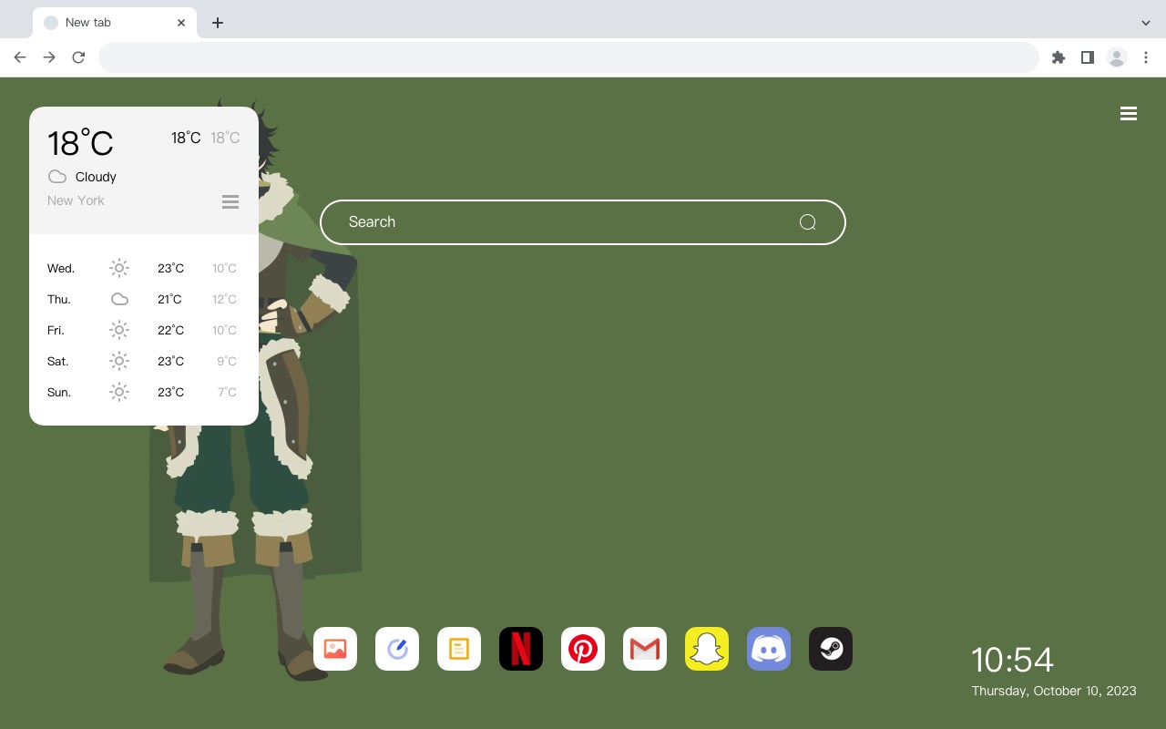Click the 10:54 clock display

coord(1012,660)
